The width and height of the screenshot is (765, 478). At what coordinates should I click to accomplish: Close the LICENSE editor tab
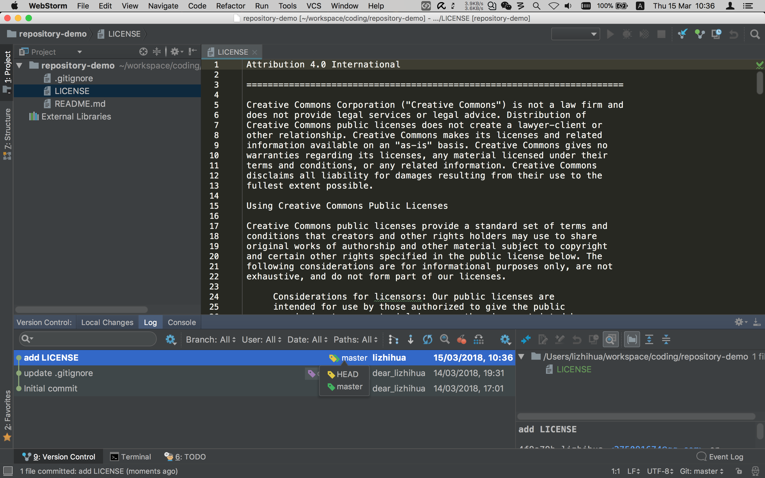pos(255,52)
